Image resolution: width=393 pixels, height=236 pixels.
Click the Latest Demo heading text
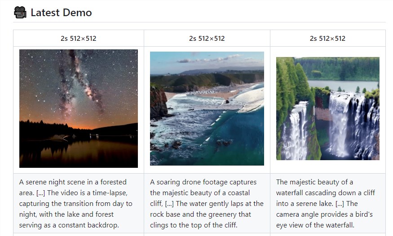(x=61, y=13)
